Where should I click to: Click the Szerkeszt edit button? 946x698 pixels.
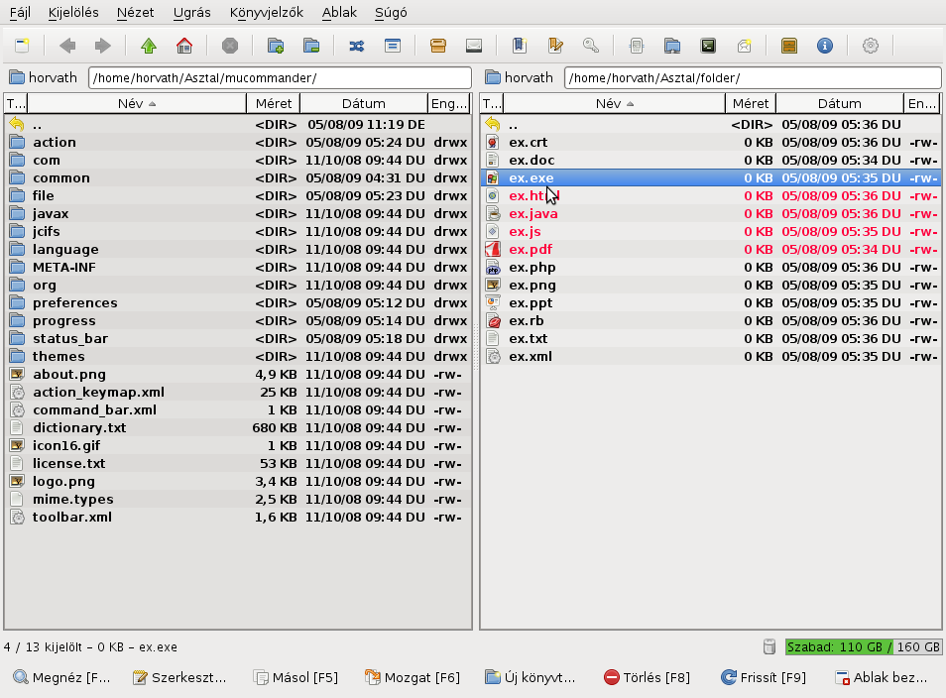(179, 677)
